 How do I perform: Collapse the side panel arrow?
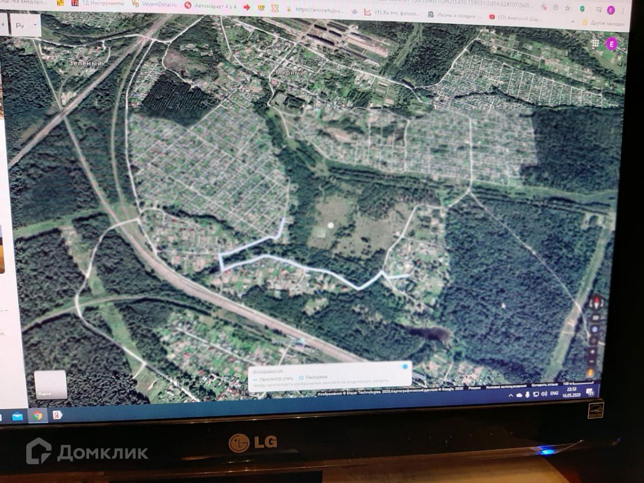click(3, 24)
